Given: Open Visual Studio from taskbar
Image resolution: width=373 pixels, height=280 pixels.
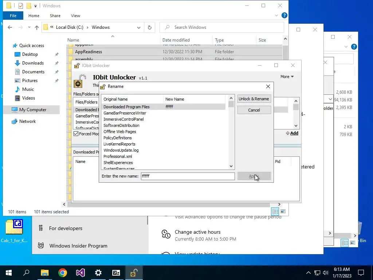Looking at the screenshot, I should (x=81, y=273).
